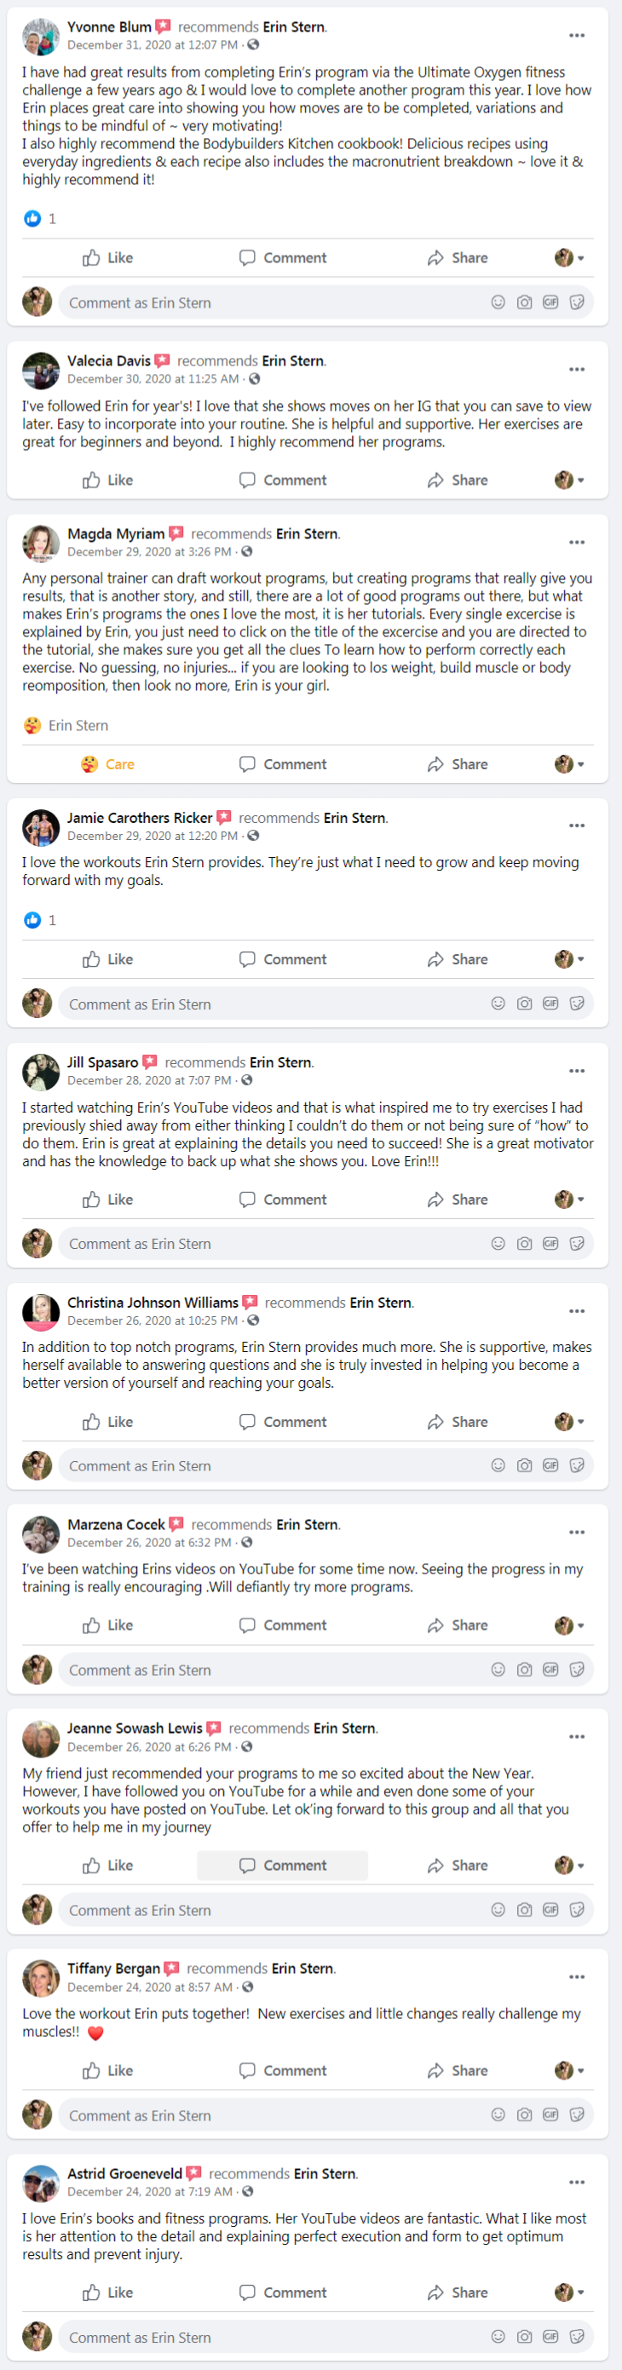Expand profile selector on Valecia Davis's post
This screenshot has height=2370, width=622.
[569, 480]
